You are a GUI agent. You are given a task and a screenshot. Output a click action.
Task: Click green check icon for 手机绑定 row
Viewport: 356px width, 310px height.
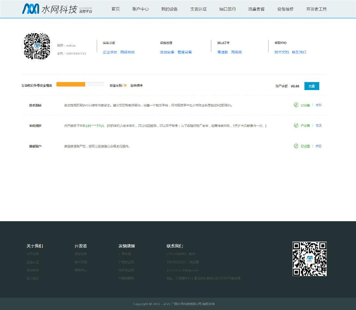click(296, 126)
